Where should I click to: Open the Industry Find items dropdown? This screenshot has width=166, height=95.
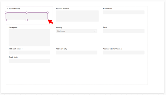pos(77,31)
